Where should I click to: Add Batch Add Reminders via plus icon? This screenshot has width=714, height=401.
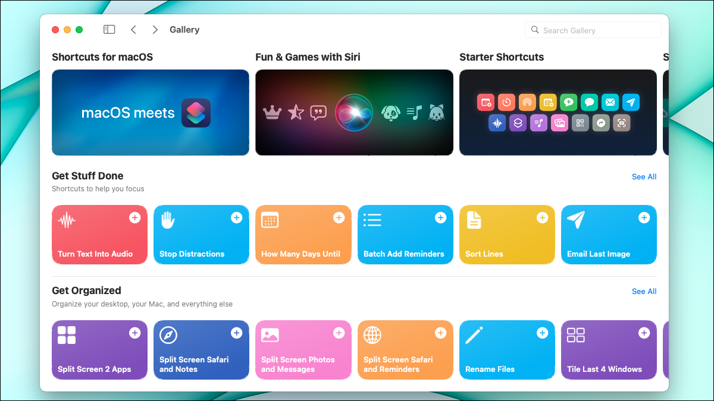(x=440, y=218)
